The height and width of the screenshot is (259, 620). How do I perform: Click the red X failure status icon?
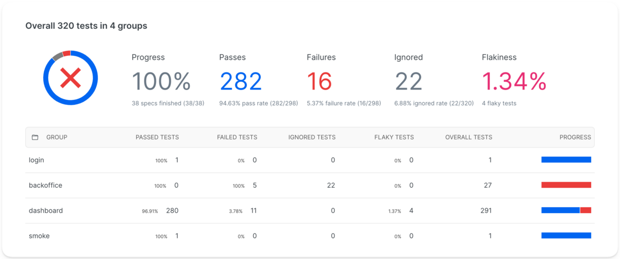(x=70, y=78)
